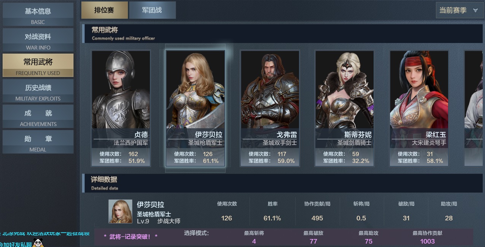Switch to the 排位赛 tab

(x=104, y=10)
